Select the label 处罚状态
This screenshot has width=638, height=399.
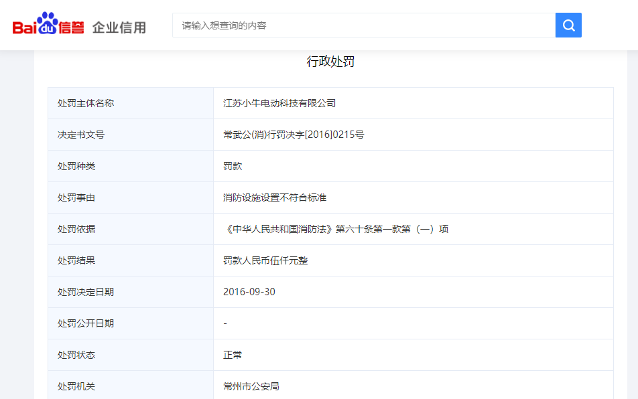(x=76, y=355)
